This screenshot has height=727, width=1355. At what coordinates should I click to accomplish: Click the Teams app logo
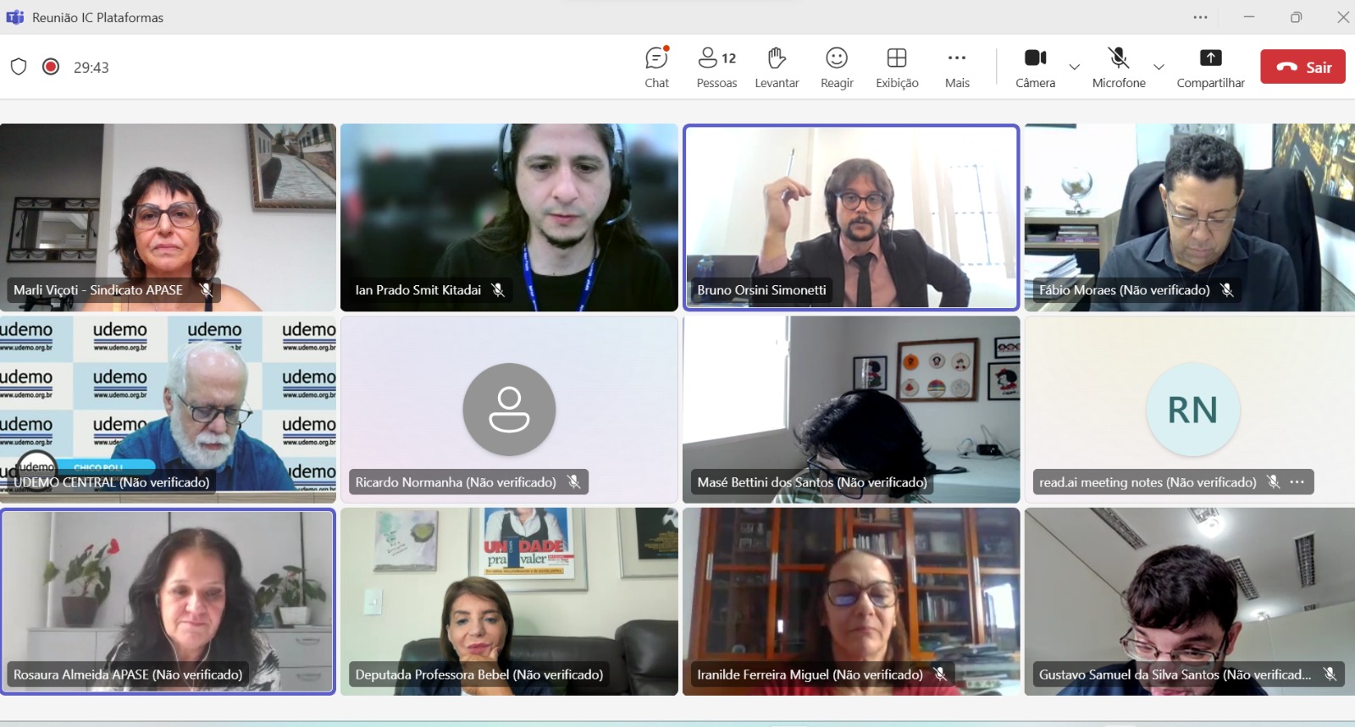point(15,17)
